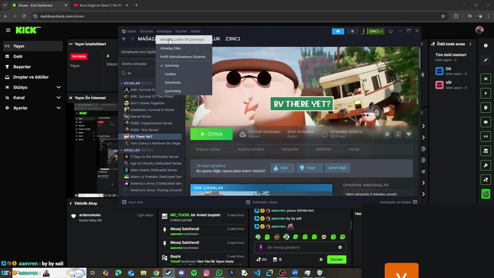This screenshot has height=278, width=494.
Task: Click green OYNA play button
Action: [211, 134]
